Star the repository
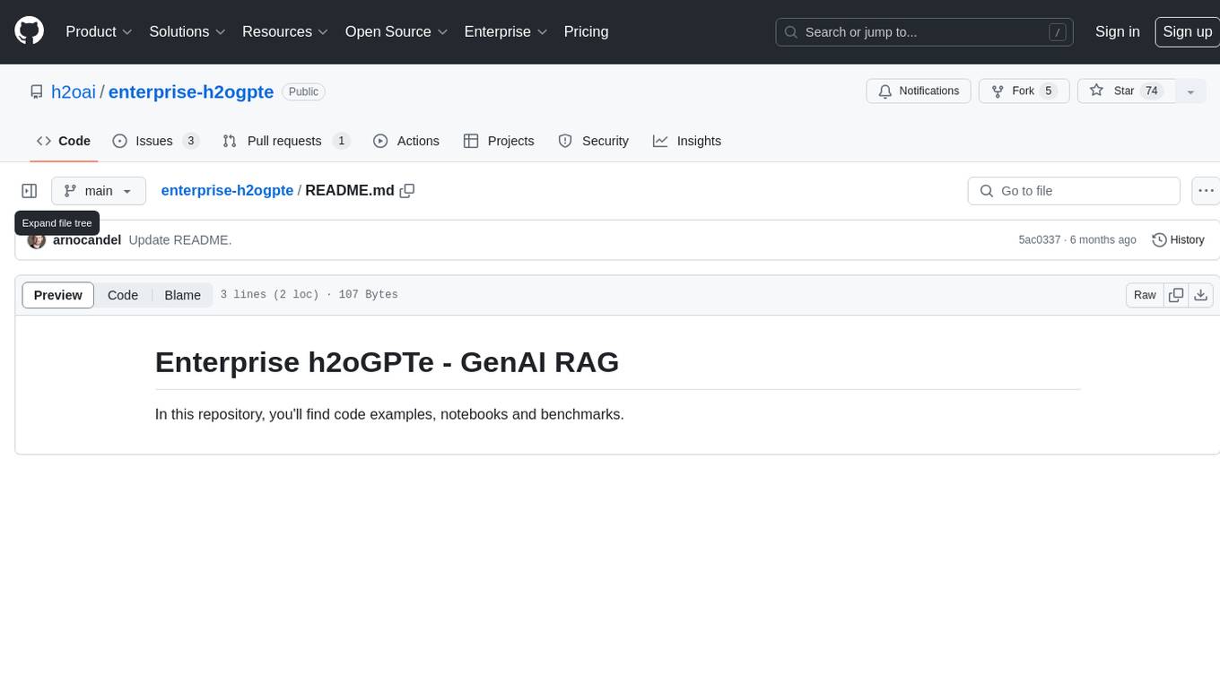Viewport: 1220px width, 685px height. (x=1125, y=91)
